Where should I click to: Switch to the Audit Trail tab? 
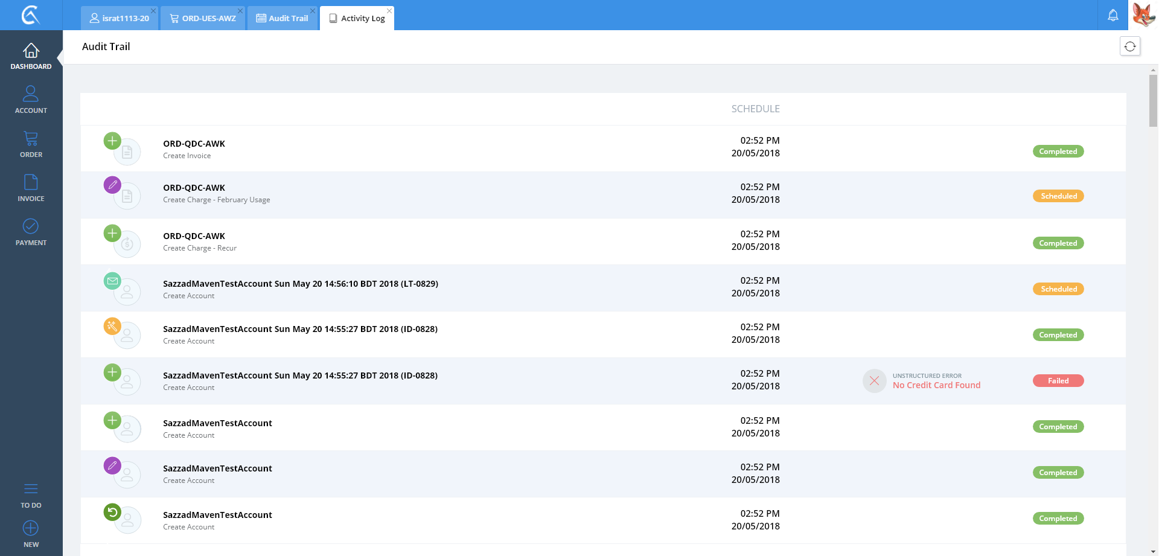point(283,18)
